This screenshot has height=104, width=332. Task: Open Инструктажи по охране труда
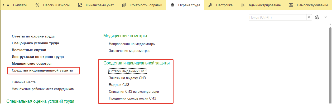pos(38,57)
